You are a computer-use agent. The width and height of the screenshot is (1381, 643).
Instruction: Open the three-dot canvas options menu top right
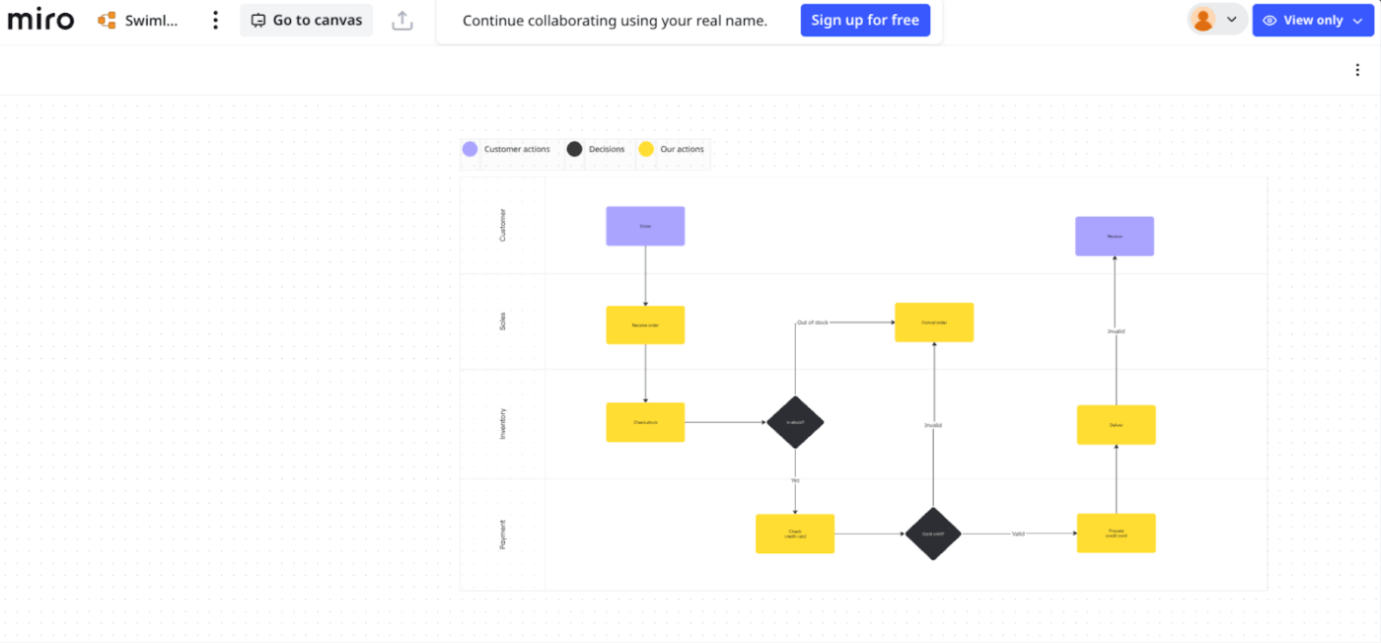click(x=1358, y=69)
